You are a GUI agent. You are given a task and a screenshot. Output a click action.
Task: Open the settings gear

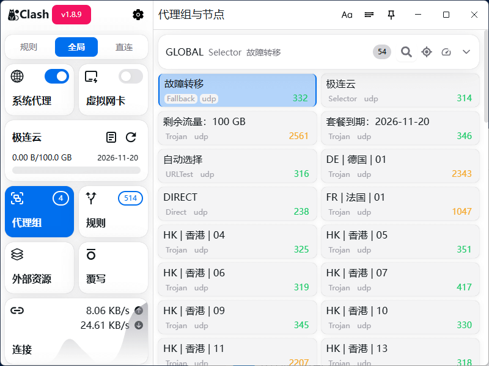coord(138,15)
